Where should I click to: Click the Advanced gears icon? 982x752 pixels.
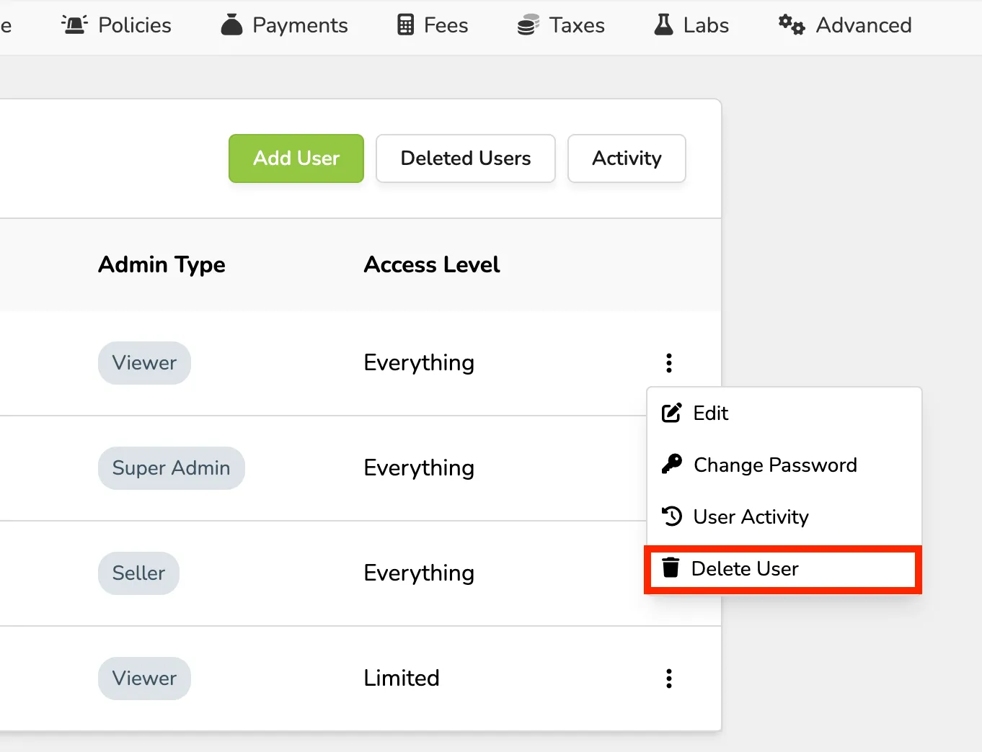(x=791, y=24)
